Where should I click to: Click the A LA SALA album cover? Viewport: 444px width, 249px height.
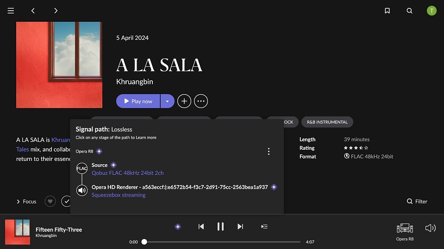tap(59, 65)
